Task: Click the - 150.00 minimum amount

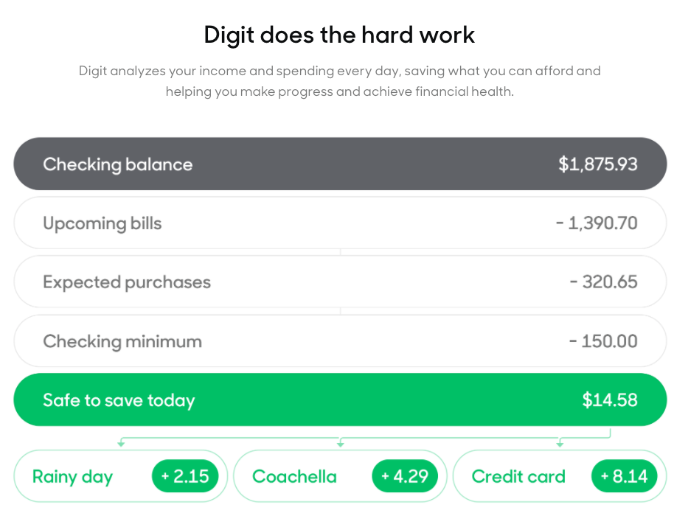Action: click(x=603, y=341)
